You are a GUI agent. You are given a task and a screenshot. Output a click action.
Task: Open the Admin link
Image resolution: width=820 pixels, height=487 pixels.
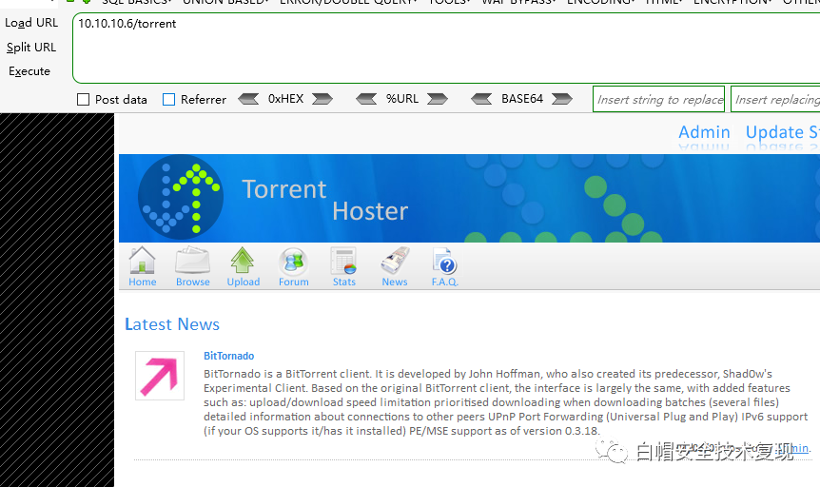click(704, 132)
